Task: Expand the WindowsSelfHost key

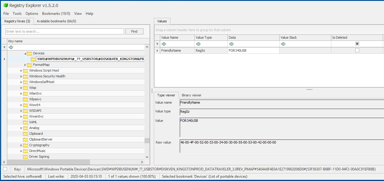Action: (x=21, y=82)
